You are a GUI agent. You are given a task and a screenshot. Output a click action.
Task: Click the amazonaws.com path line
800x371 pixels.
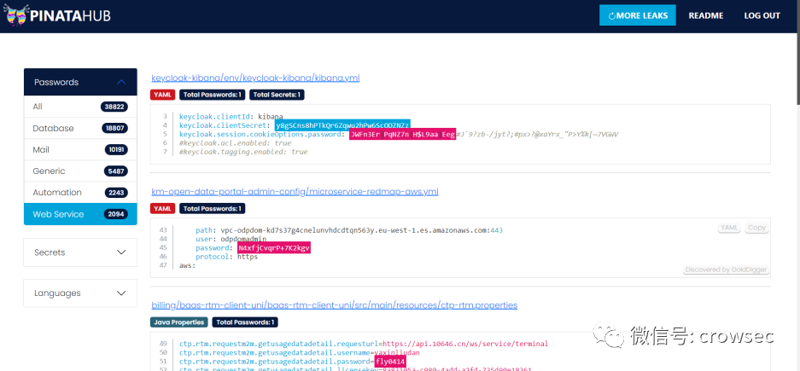[349, 230]
